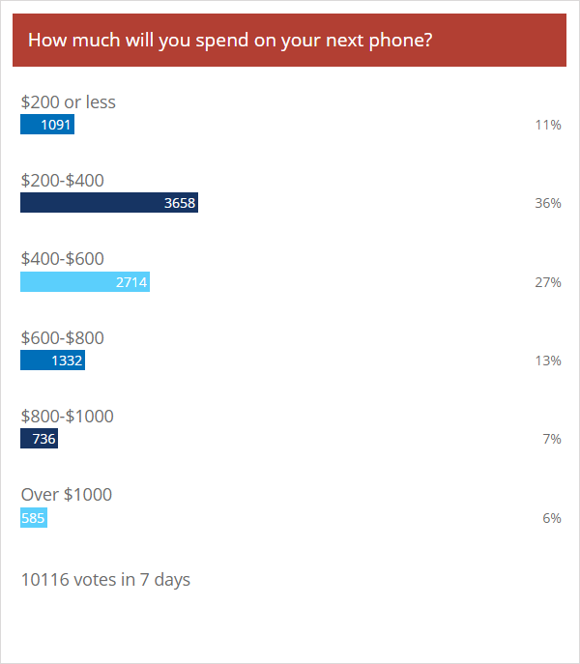Viewport: 580px width, 664px height.
Task: Click the 1091 votes bar
Action: point(47,125)
